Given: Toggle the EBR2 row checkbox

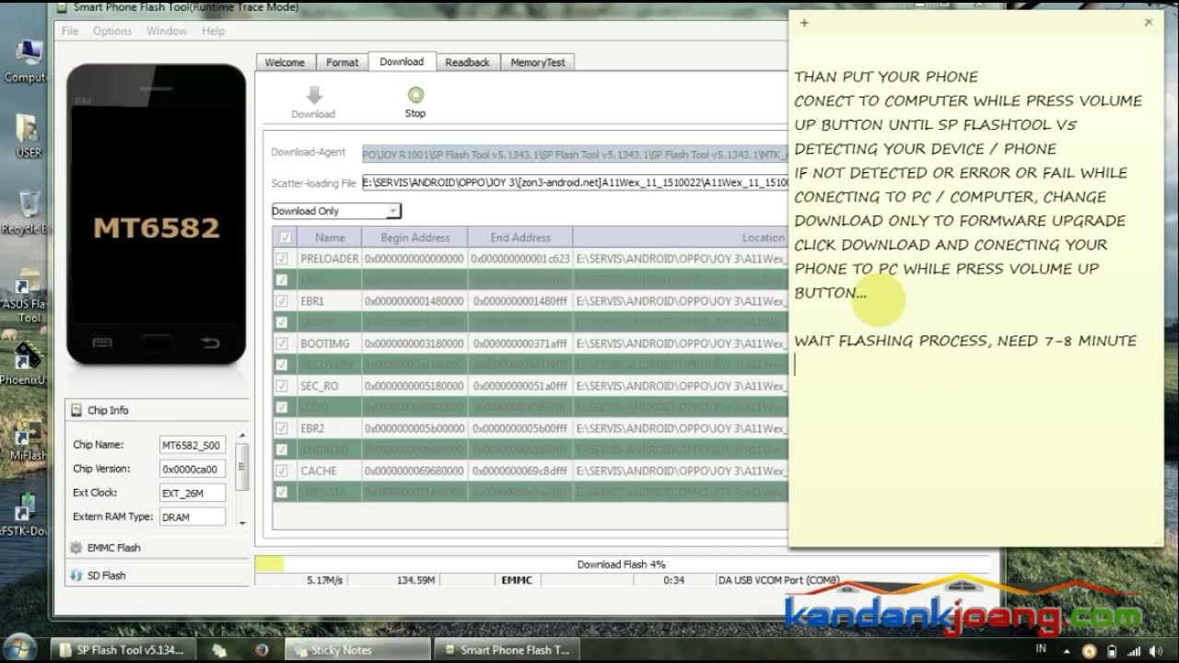Looking at the screenshot, I should pyautogui.click(x=283, y=428).
